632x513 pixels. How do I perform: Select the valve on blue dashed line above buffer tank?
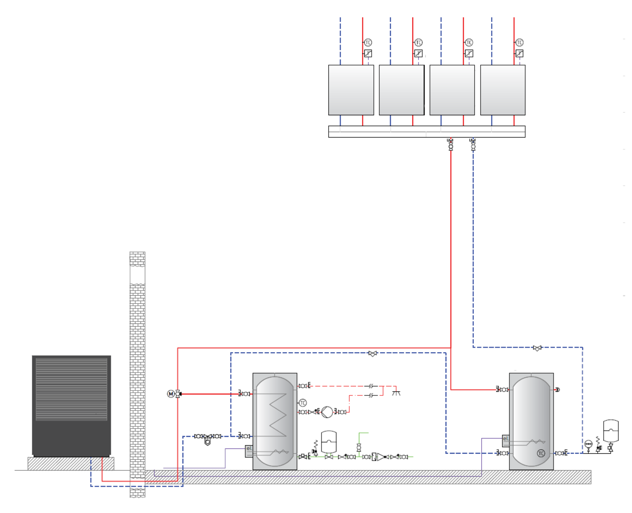point(537,348)
